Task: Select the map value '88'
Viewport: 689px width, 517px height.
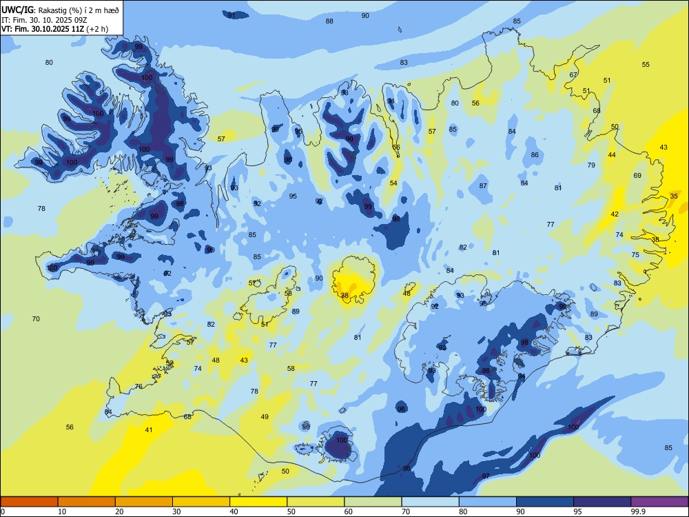Action: 329,21
